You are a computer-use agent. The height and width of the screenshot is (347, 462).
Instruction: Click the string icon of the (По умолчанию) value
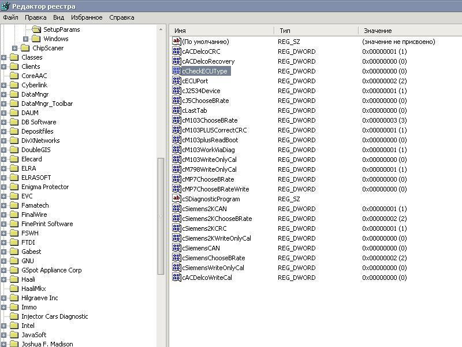(177, 42)
